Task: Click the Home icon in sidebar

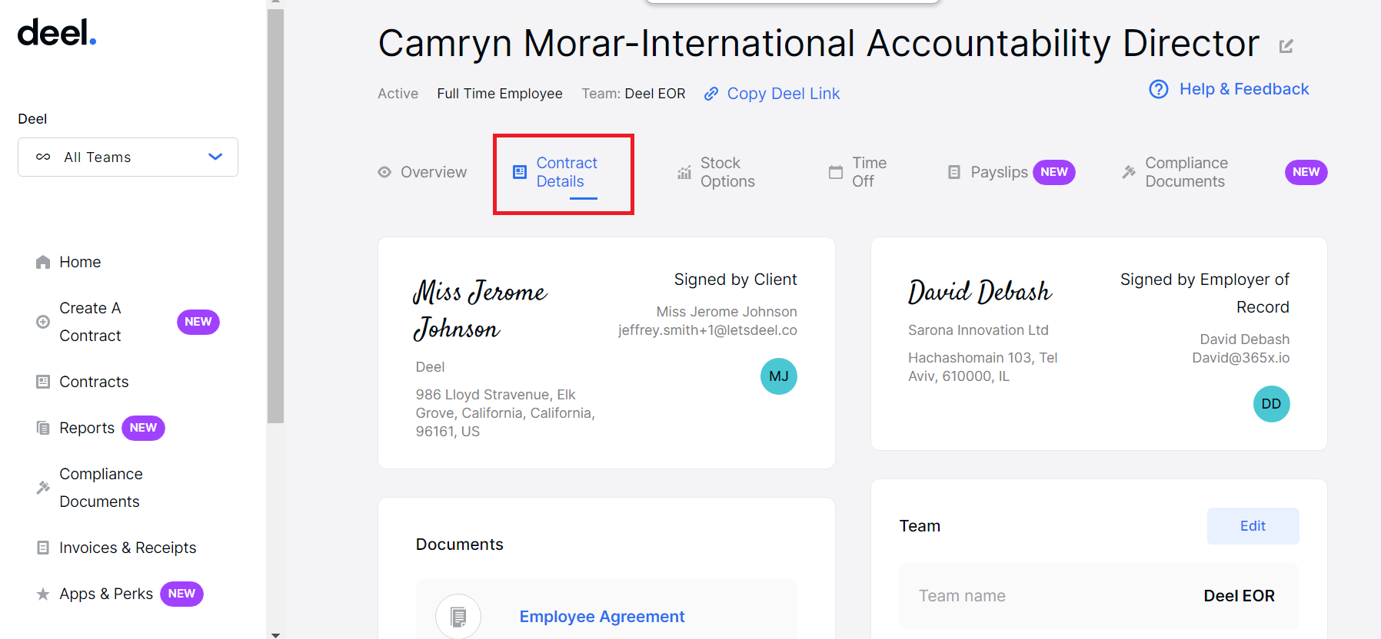Action: pyautogui.click(x=43, y=262)
